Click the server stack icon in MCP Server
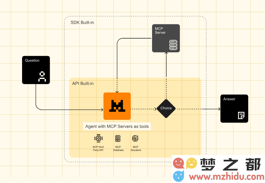The width and height of the screenshot is (265, 183). click(x=173, y=45)
